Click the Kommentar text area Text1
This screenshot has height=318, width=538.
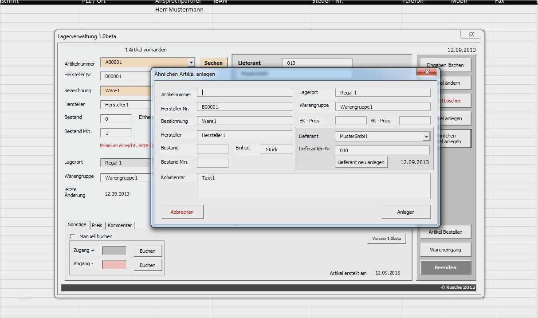click(314, 186)
